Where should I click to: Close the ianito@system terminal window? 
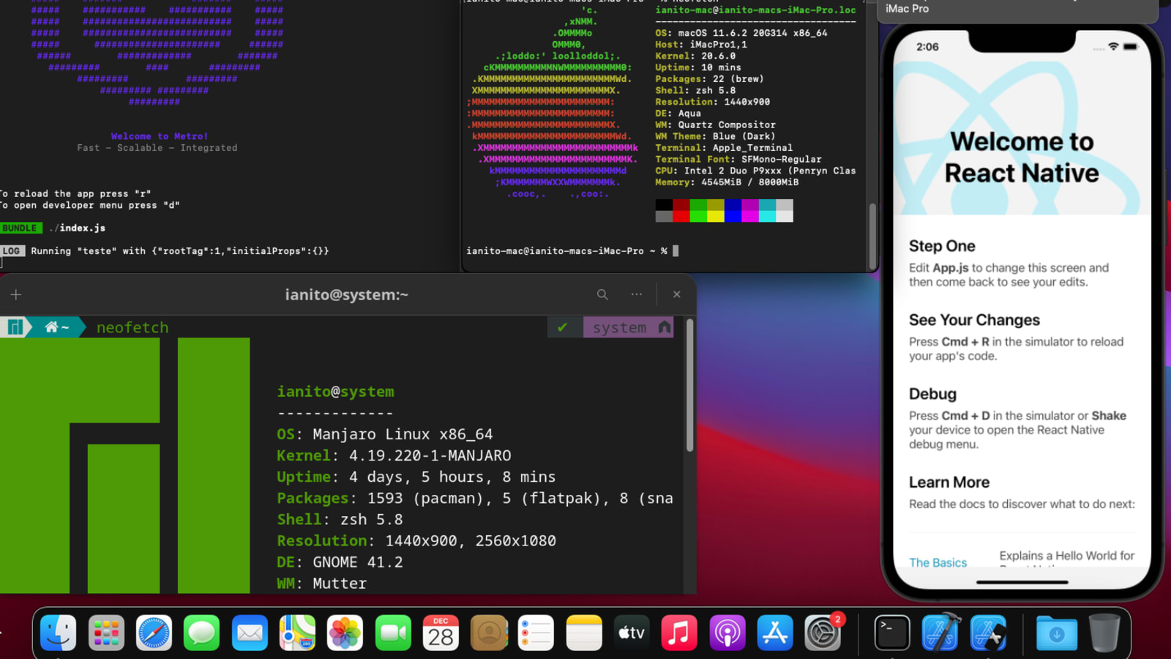tap(677, 294)
